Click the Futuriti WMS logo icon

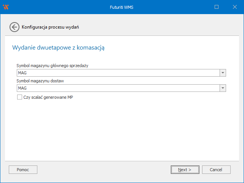6,7
